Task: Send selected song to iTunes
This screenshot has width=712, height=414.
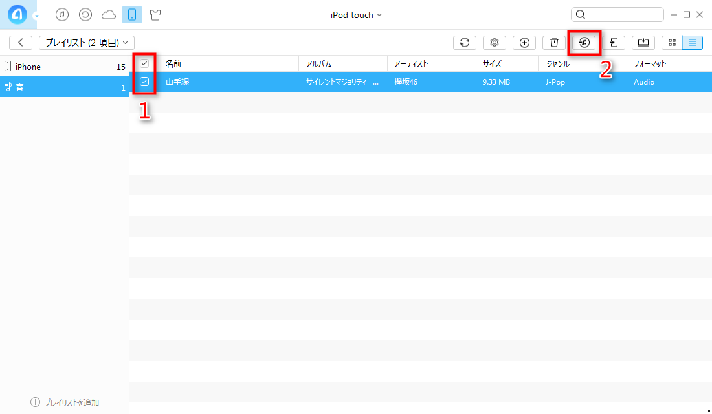Action: (584, 42)
